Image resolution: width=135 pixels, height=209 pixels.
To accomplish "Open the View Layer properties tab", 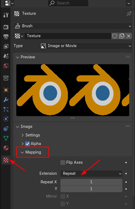I will point(6,46).
